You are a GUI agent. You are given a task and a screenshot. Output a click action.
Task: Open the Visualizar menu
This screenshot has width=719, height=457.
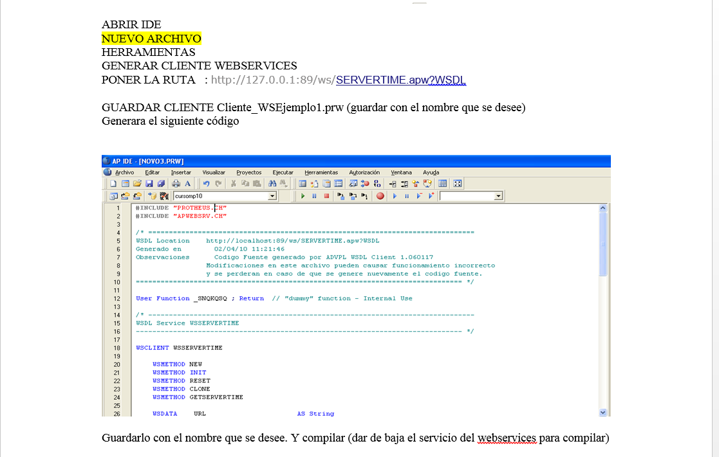coord(214,173)
